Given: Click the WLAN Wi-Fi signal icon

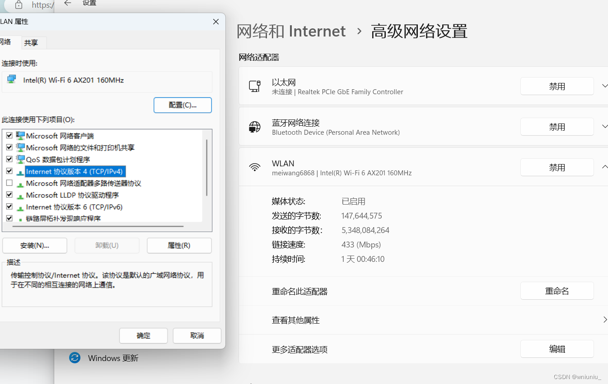Looking at the screenshot, I should click(255, 167).
